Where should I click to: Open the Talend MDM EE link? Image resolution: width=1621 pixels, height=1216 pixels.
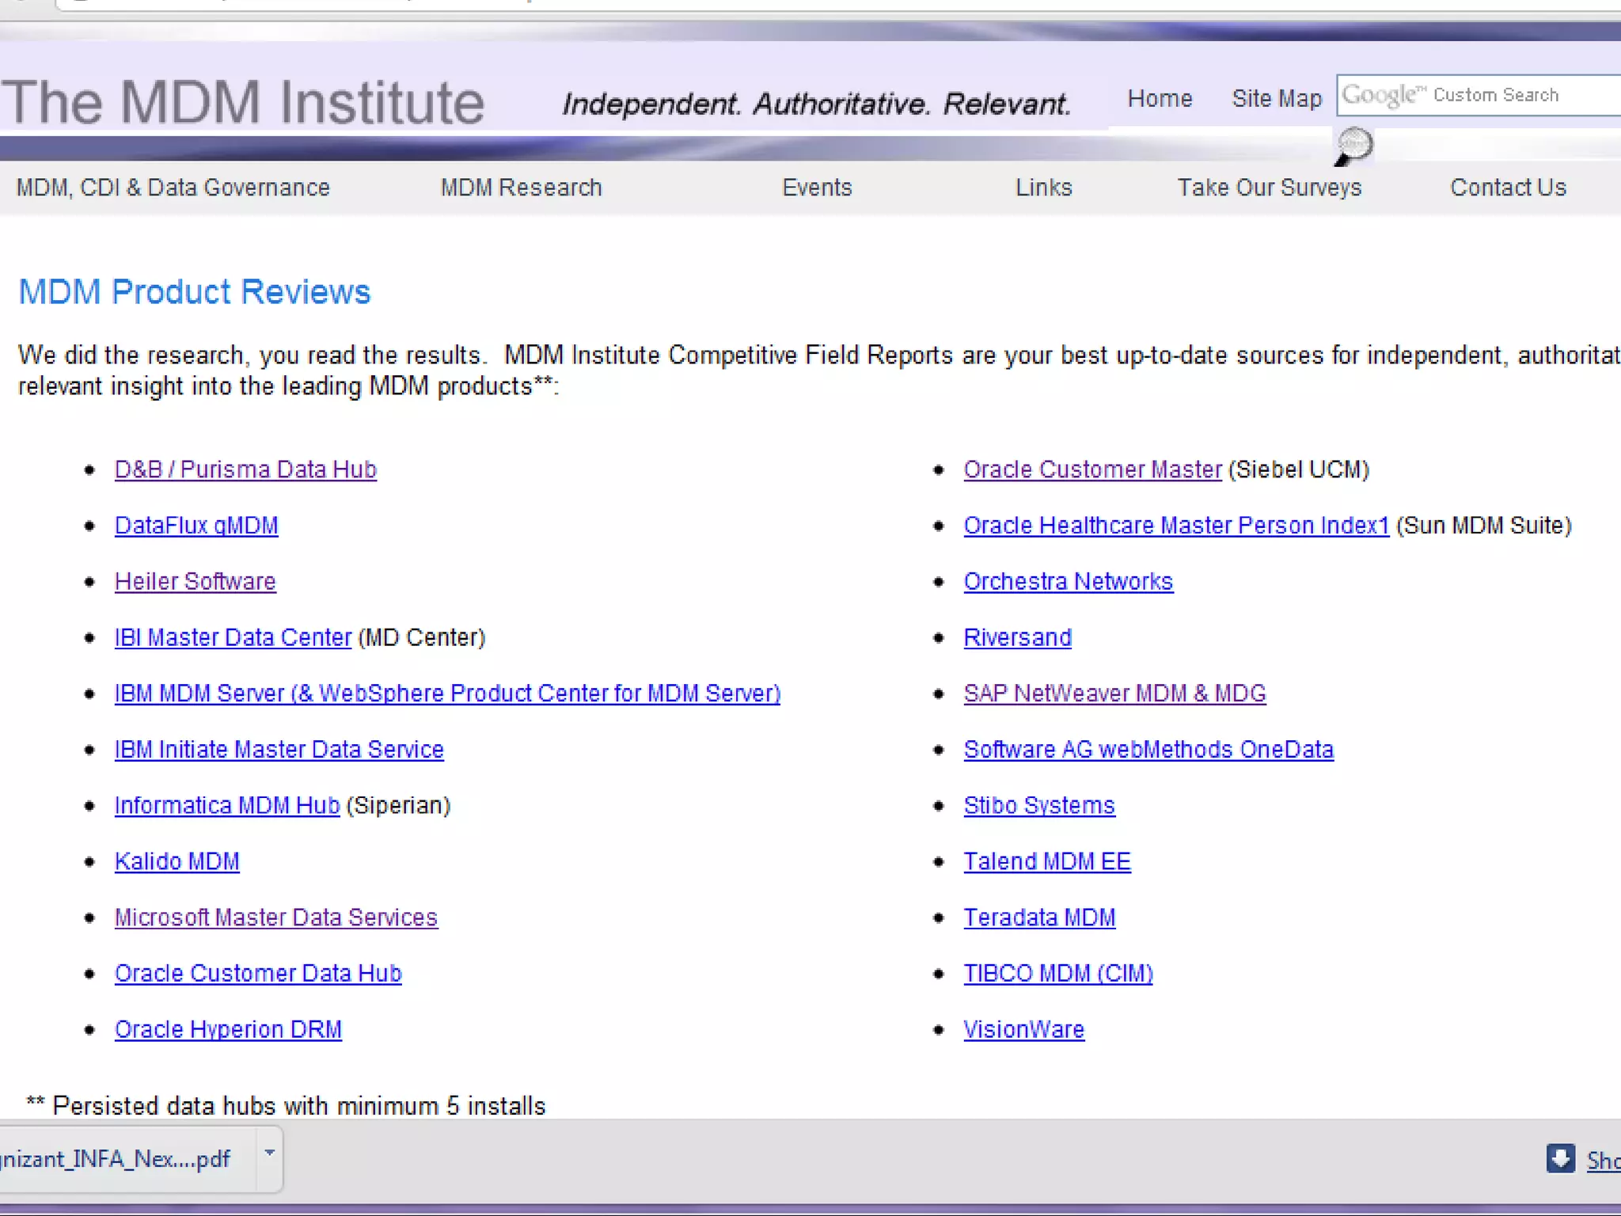click(1047, 861)
